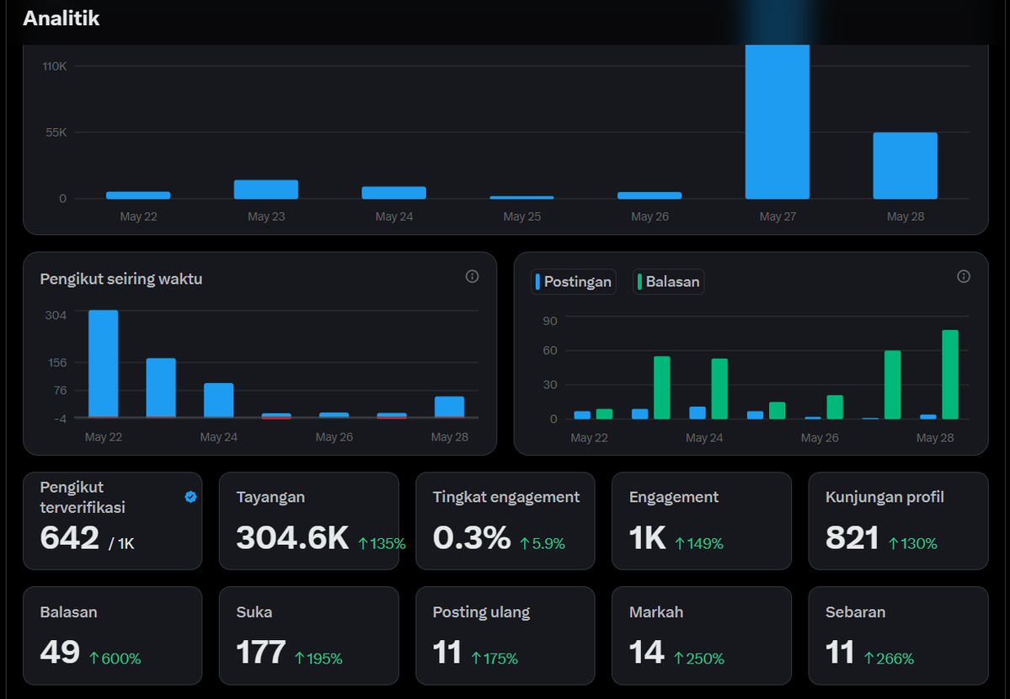Click the 821 profile visits value
Viewport: 1010px width, 699px height.
click(852, 538)
